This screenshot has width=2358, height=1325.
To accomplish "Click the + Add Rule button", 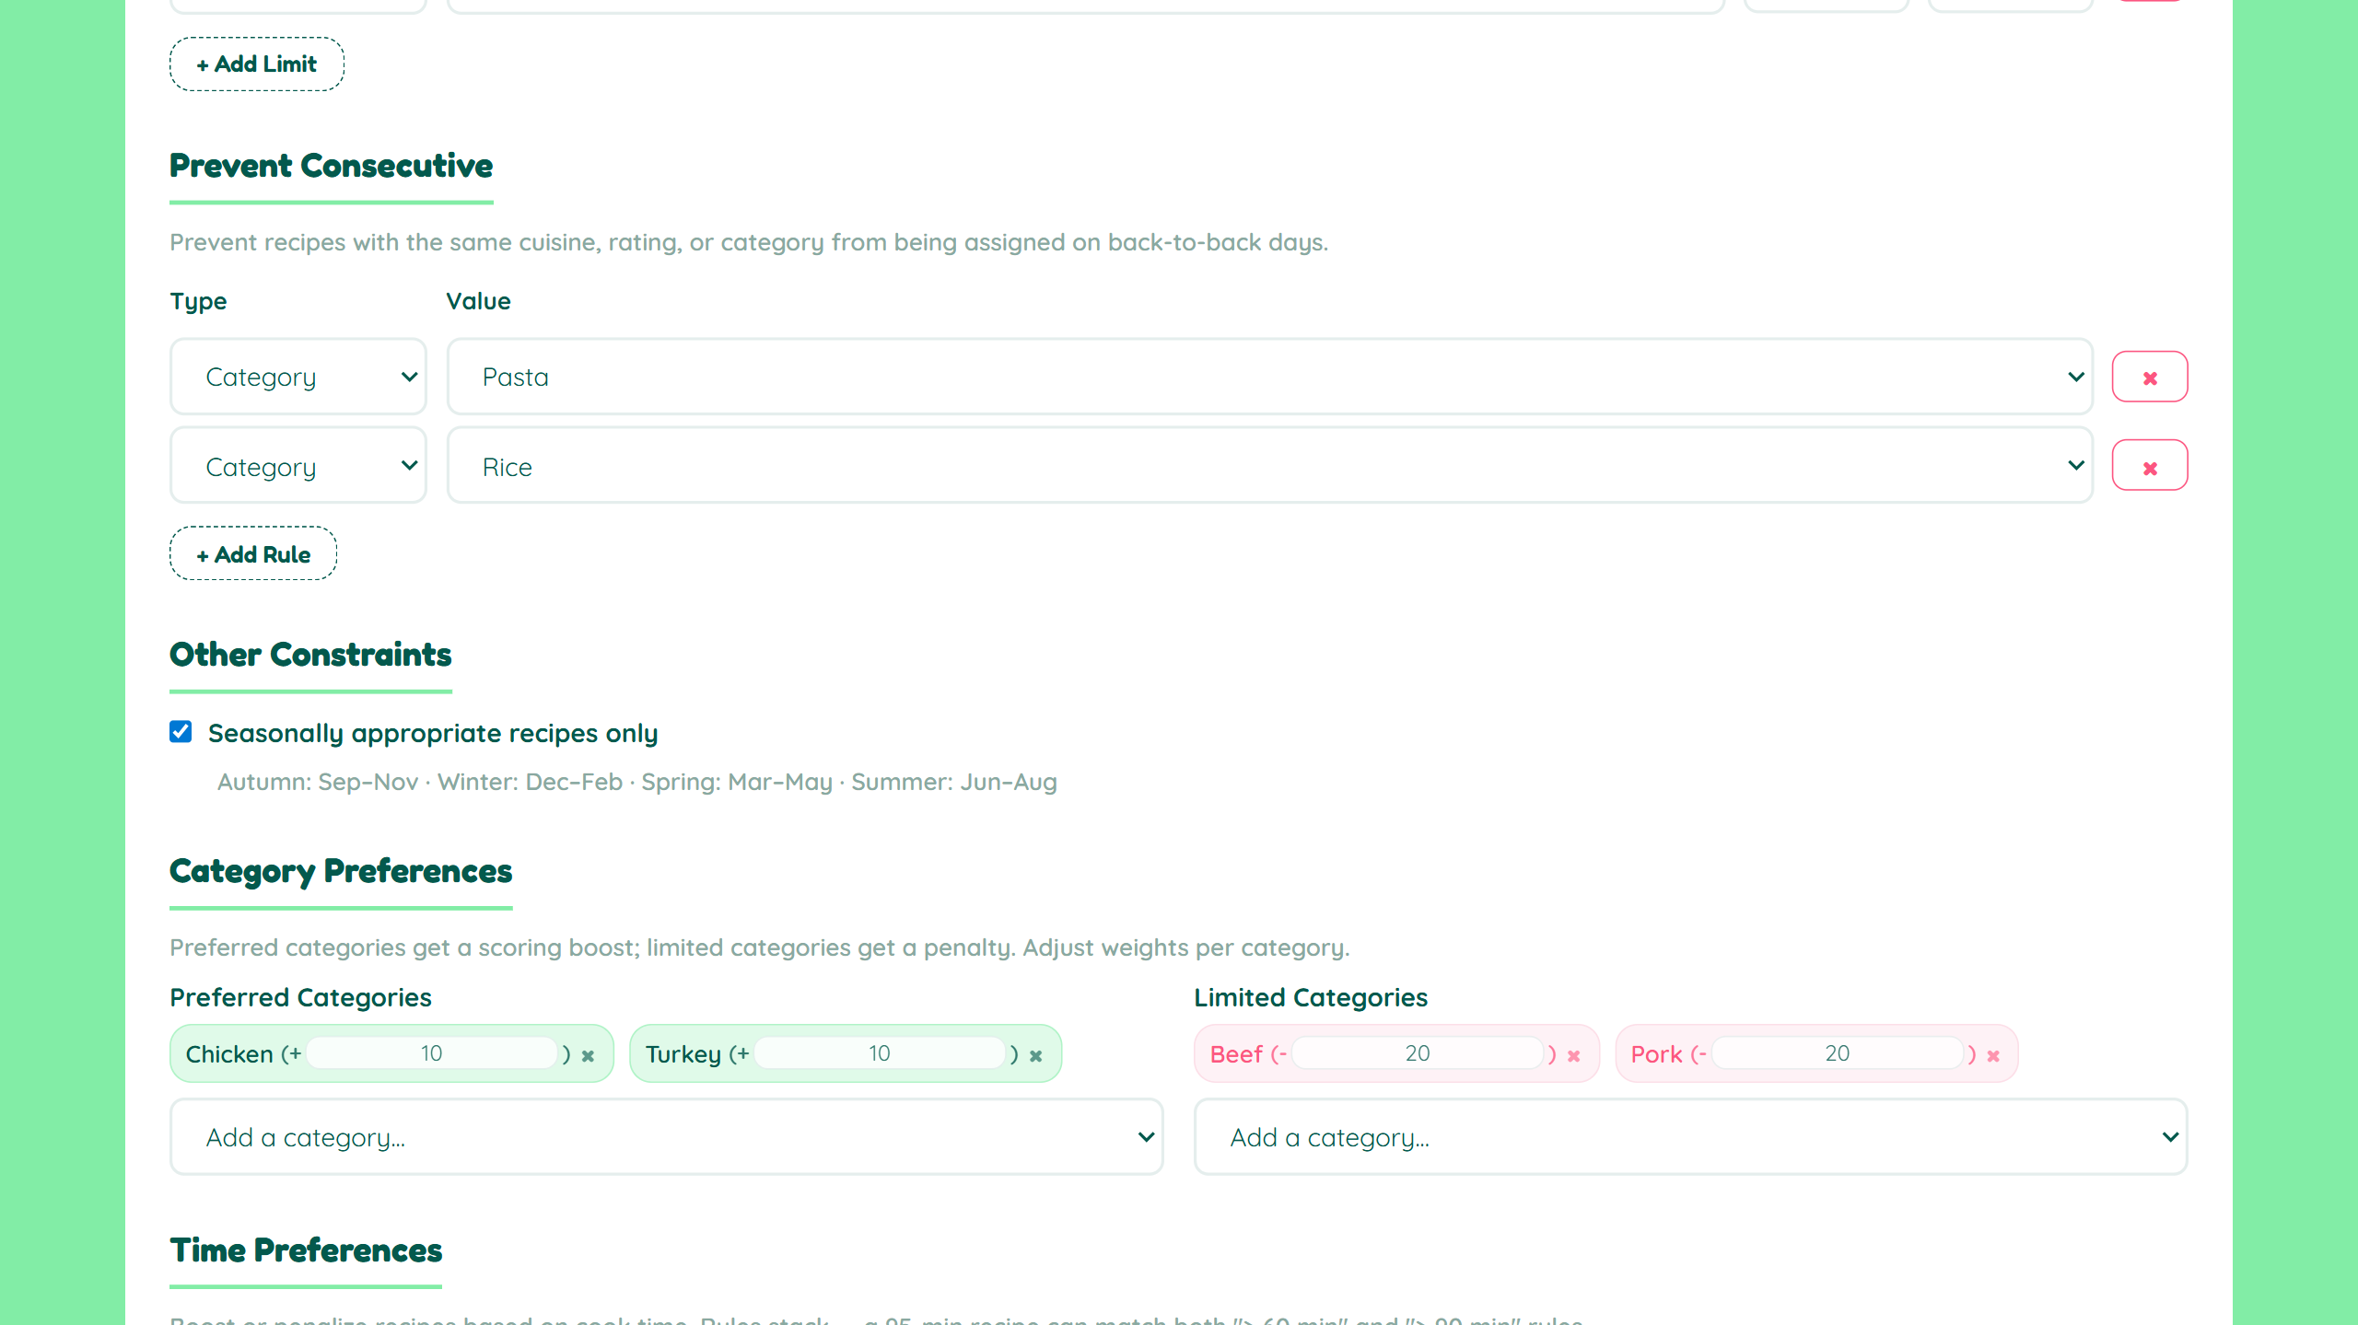I will click(x=252, y=553).
